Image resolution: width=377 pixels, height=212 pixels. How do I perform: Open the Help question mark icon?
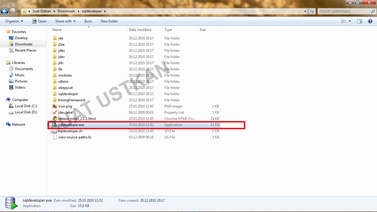click(370, 21)
